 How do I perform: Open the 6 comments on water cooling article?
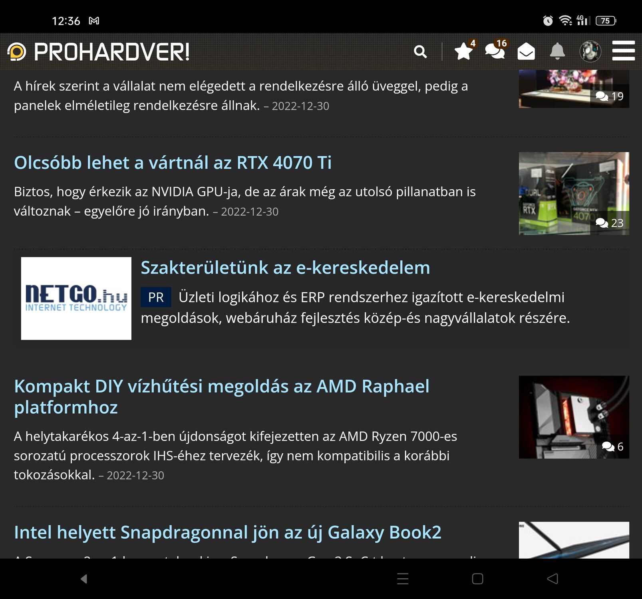pos(613,446)
